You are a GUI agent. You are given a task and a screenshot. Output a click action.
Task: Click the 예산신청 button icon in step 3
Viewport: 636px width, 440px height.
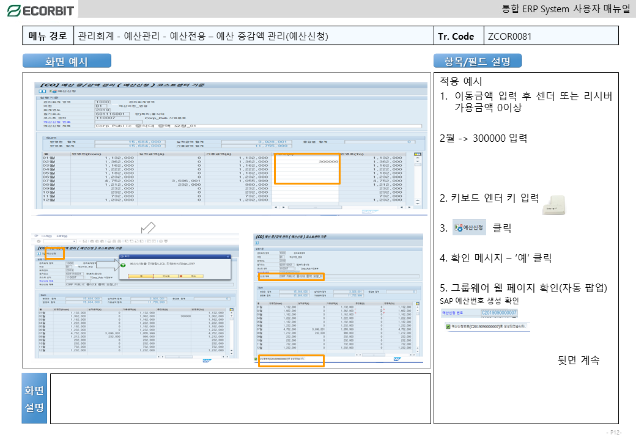[x=468, y=228]
